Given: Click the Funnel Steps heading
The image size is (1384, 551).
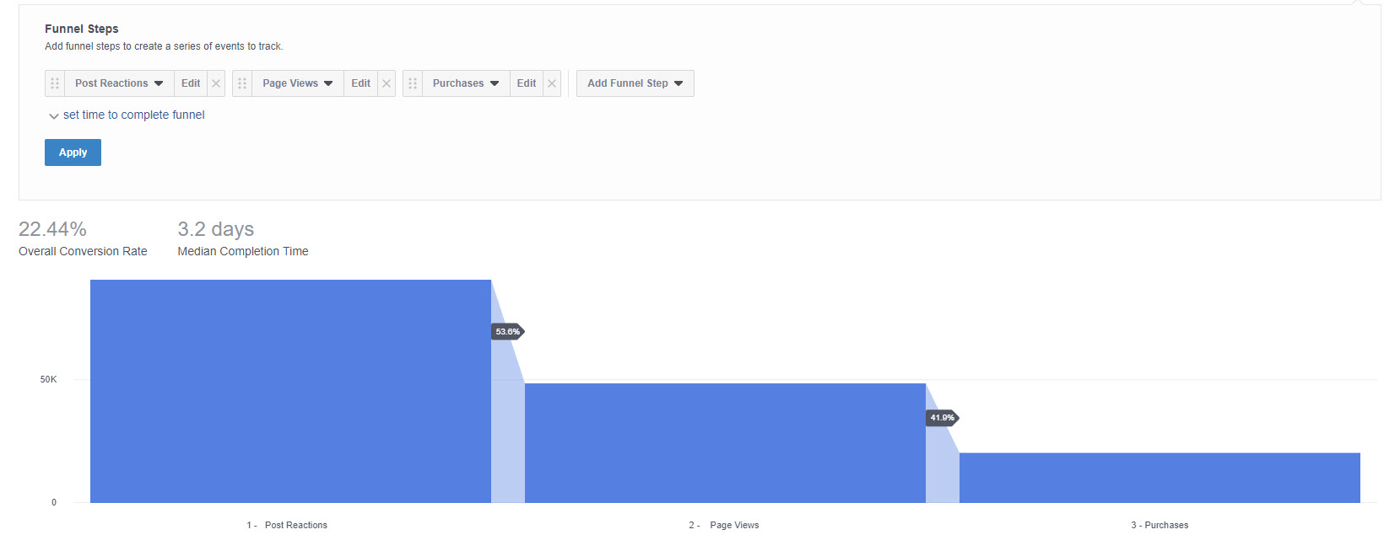Looking at the screenshot, I should click(x=82, y=29).
